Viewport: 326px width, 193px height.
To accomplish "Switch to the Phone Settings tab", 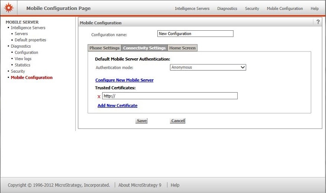I will pyautogui.click(x=104, y=48).
